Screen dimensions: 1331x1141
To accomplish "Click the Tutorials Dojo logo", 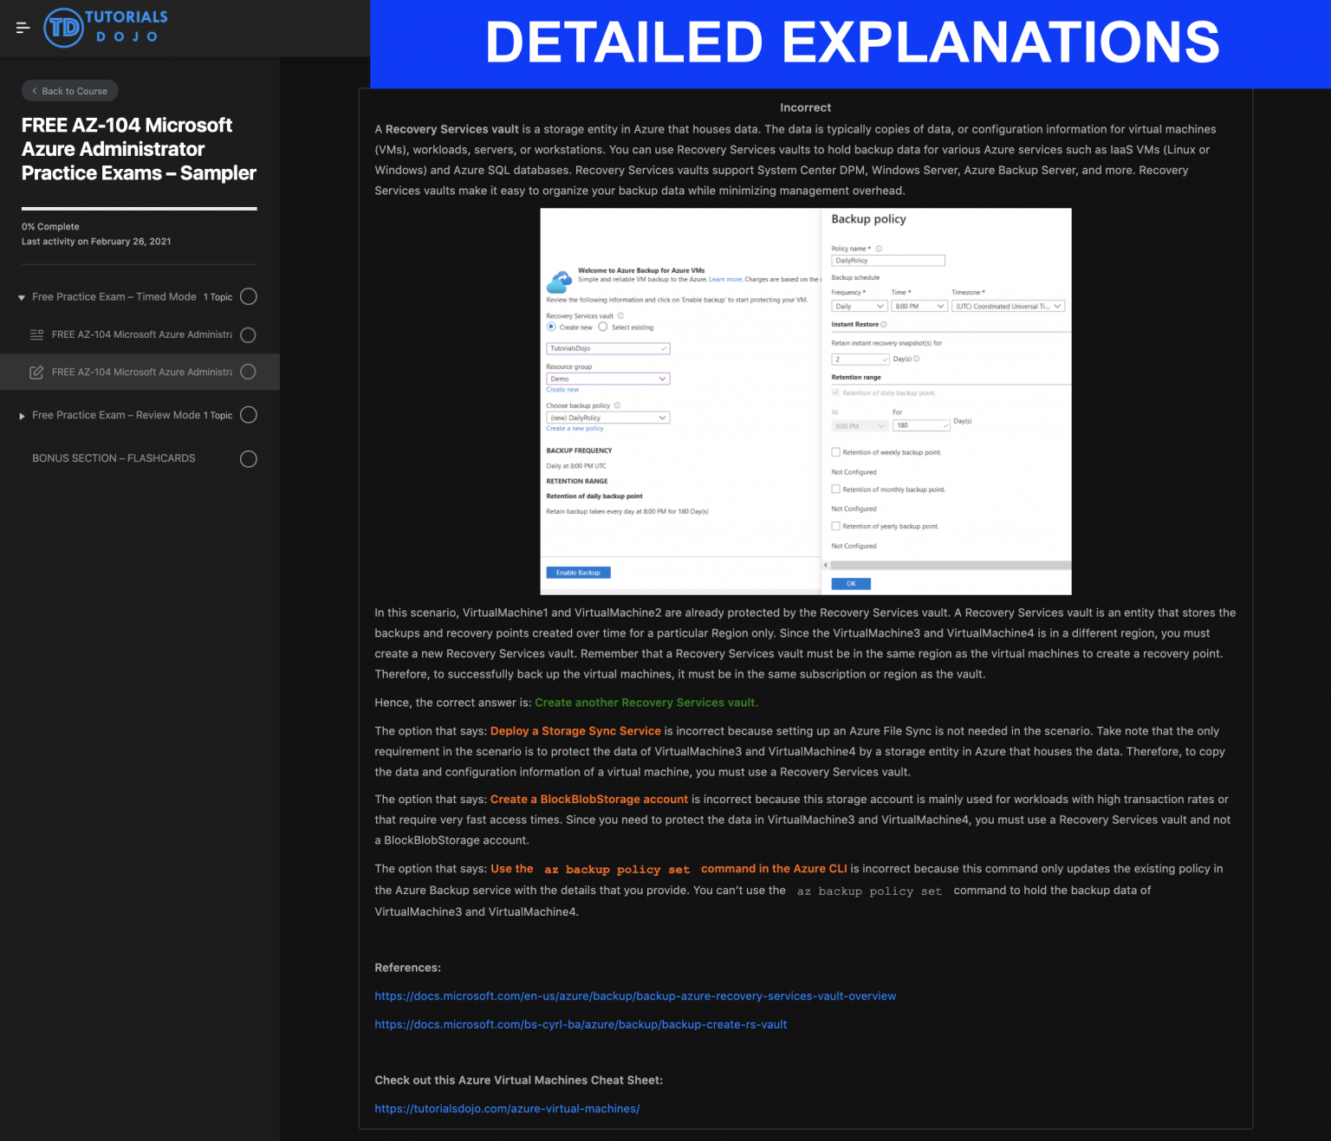I will 106,27.
